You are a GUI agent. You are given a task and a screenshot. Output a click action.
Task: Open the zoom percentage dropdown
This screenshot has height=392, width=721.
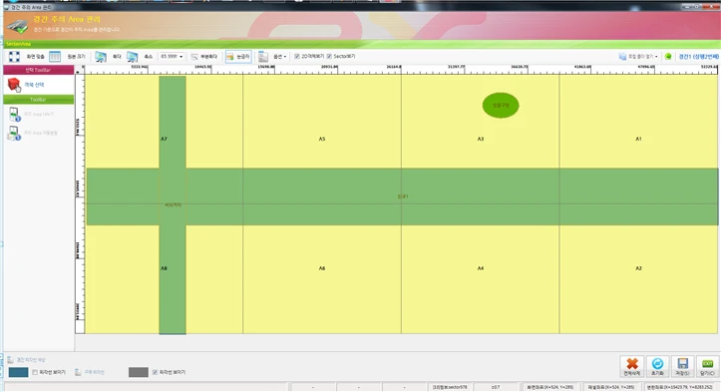coord(172,56)
